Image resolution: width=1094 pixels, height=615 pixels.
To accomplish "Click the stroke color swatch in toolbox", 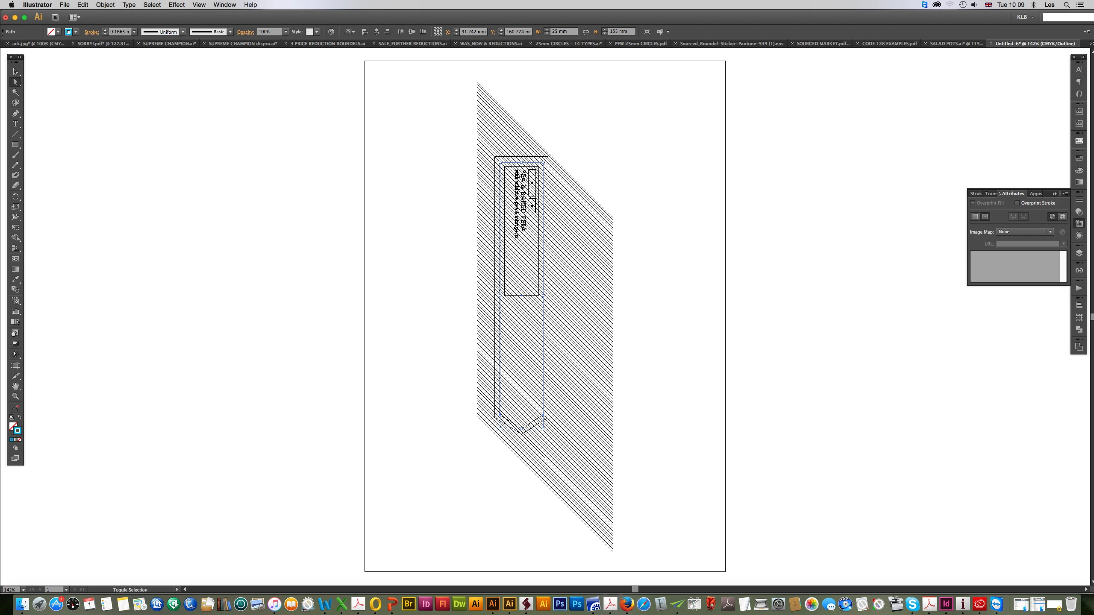I will [x=18, y=430].
